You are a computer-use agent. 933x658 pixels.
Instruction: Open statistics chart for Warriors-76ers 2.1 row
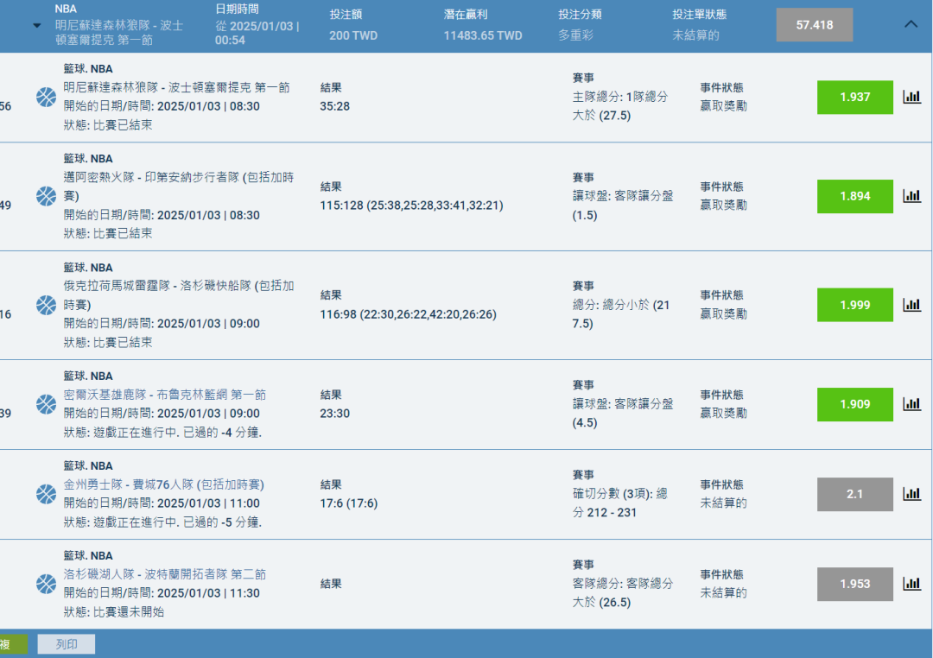[911, 494]
